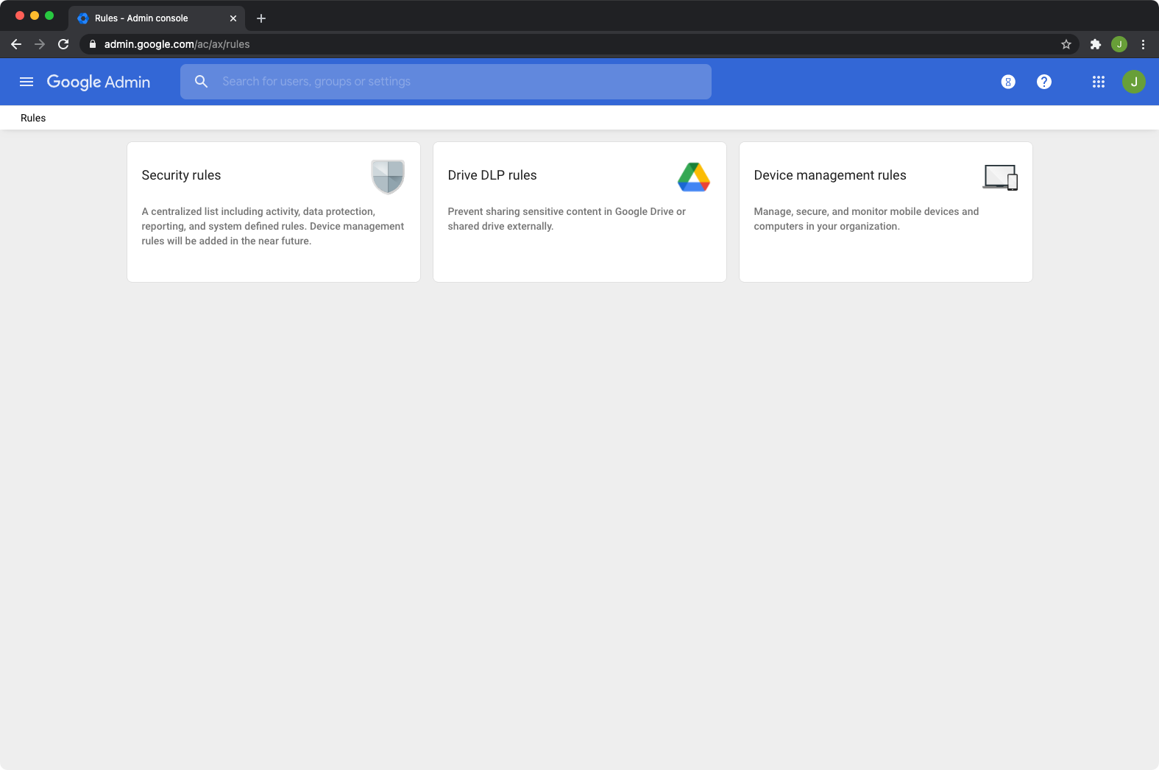The width and height of the screenshot is (1159, 770).
Task: Open the Security rules card title
Action: pos(181,175)
